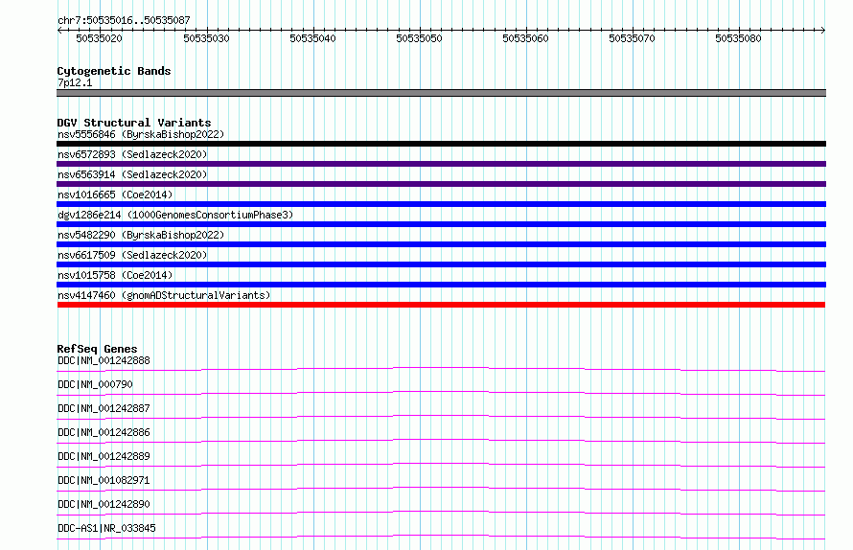Click the left arrow end of the ruler
This screenshot has height=550, width=853.
pos(59,31)
